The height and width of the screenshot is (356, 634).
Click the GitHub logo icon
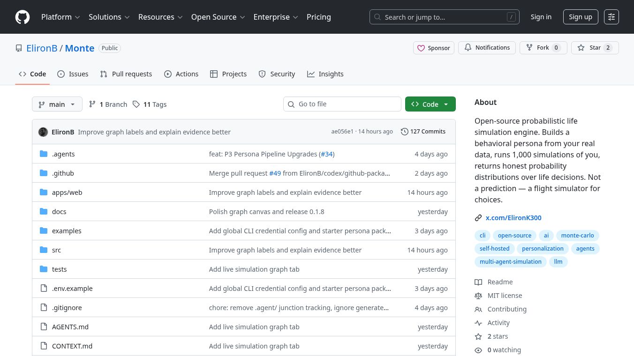pyautogui.click(x=23, y=17)
